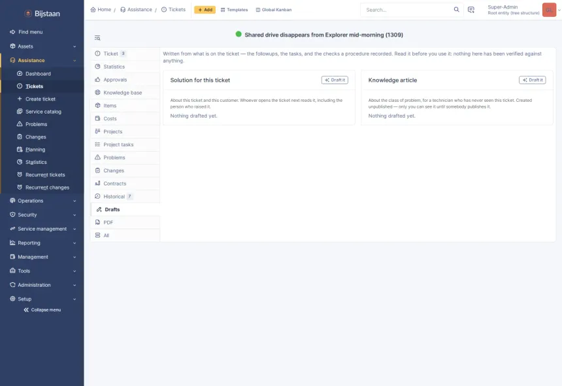The height and width of the screenshot is (386, 562).
Task: Click the Dashboard gauge icon
Action: pos(20,73)
